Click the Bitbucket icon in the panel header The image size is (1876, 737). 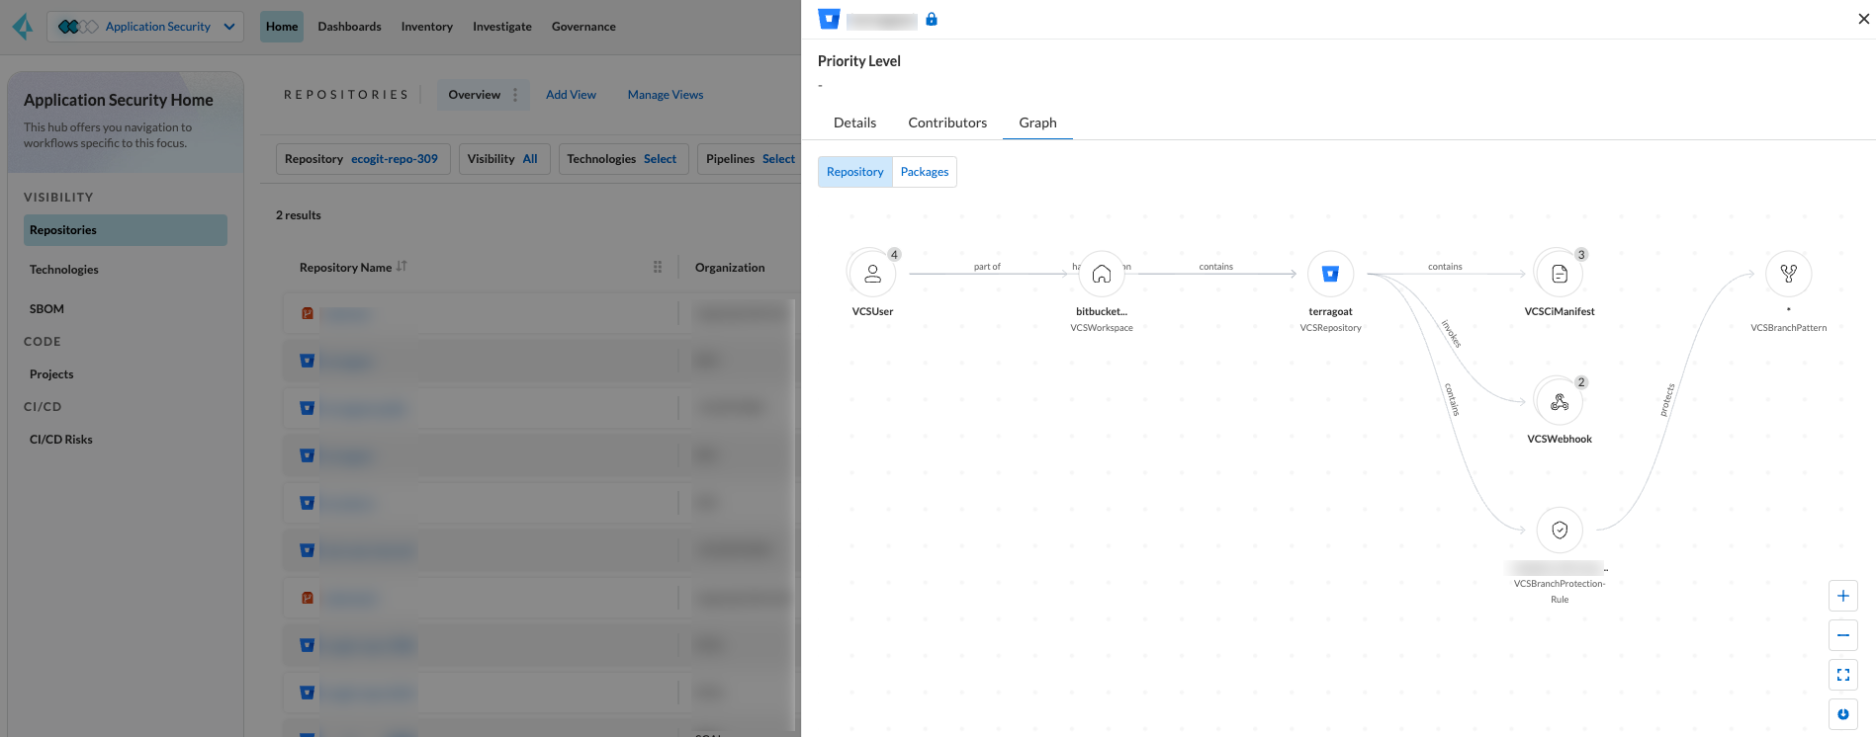pos(830,19)
